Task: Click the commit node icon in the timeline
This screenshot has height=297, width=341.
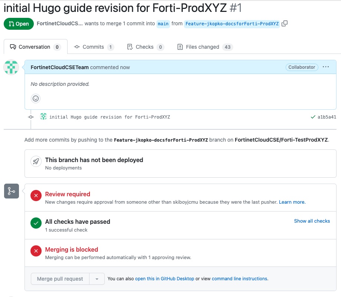Action: coord(31,117)
